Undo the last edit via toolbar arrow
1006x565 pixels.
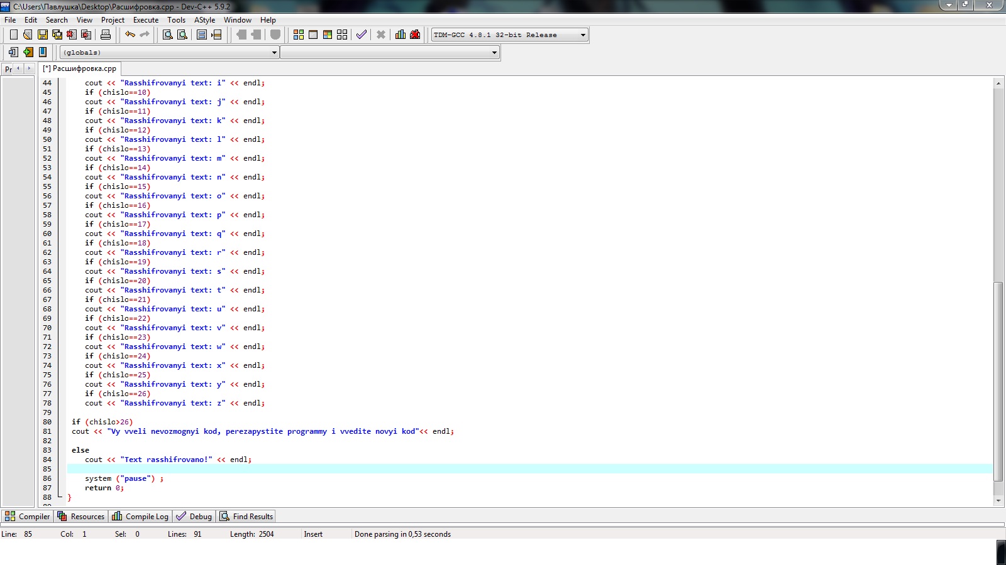[130, 35]
